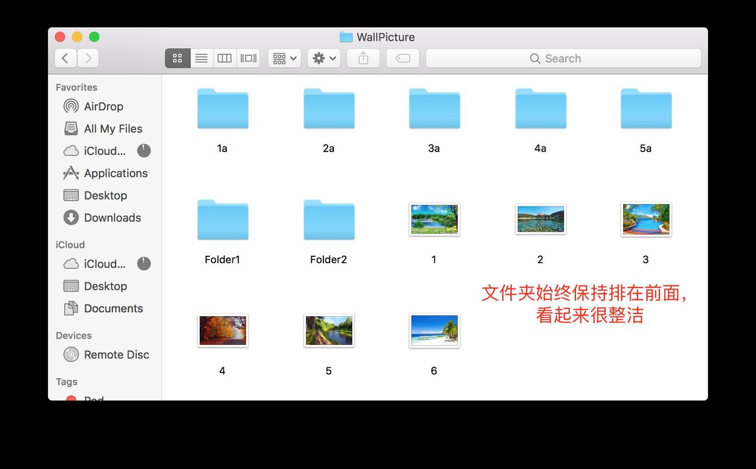Screen dimensions: 756x469
Task: Select image thumbnail 3
Action: point(645,219)
